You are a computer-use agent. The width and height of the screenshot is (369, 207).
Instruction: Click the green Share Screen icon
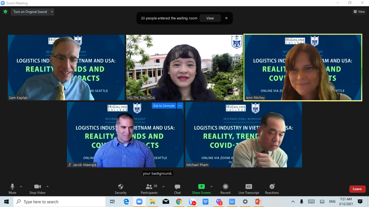201,187
